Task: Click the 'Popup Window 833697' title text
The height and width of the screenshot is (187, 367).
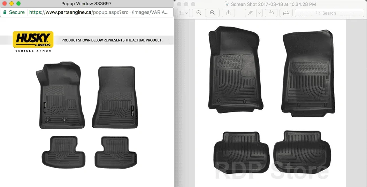Action: tap(86, 3)
